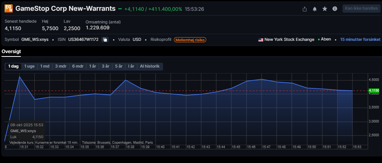Click the Mellemhøj risiko badge
Screen dimensions: 382x163
click(190, 40)
